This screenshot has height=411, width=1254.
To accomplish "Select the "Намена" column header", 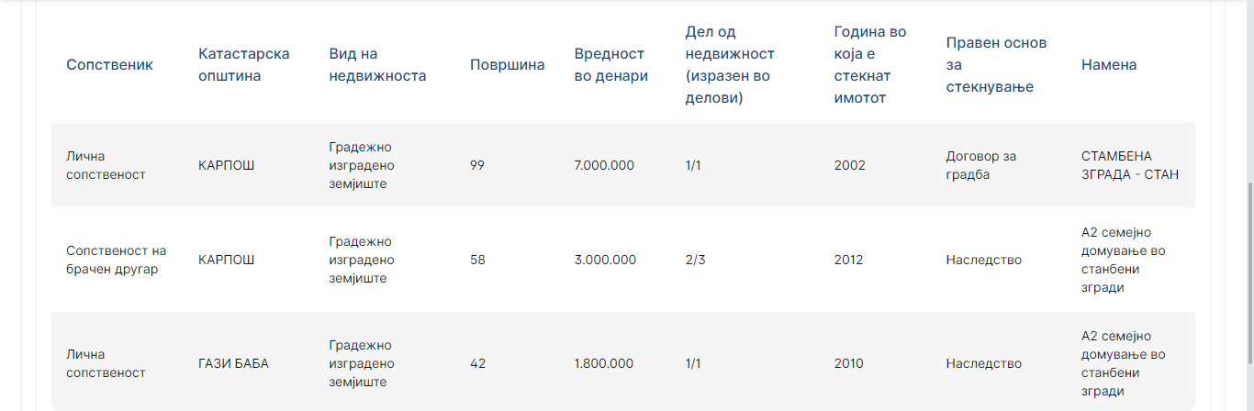I will click(1109, 64).
